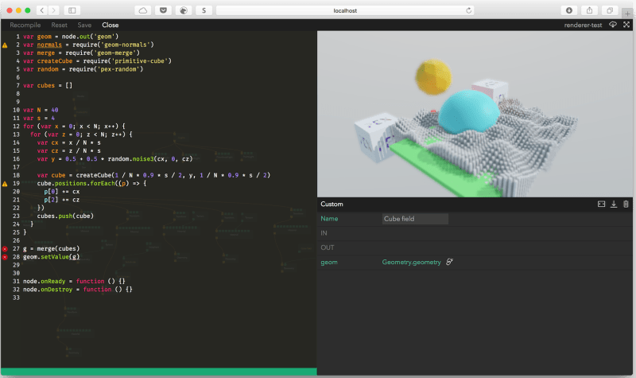Open the Safari downloads
The image size is (636, 378).
pyautogui.click(x=569, y=10)
